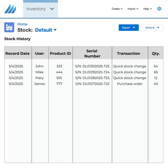The width and height of the screenshot is (168, 168).
Task: Click the record date in James's row
Action: coord(16,84)
